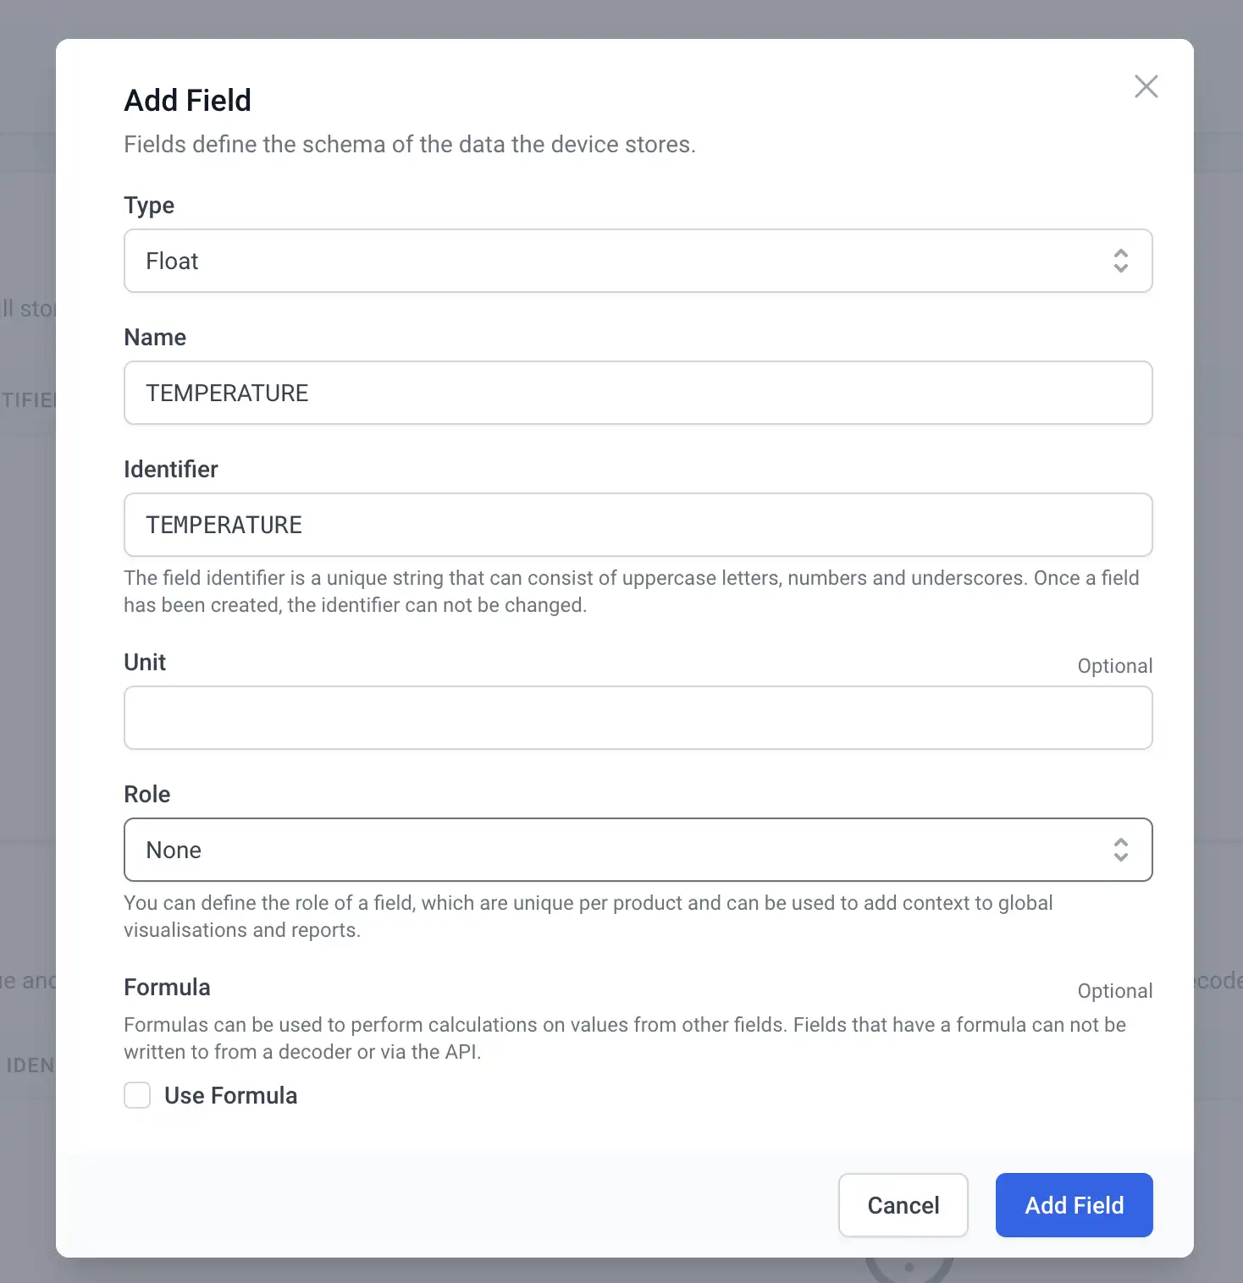Screen dimensions: 1243x1283
Task: Click the Name input field
Action: [x=638, y=393]
